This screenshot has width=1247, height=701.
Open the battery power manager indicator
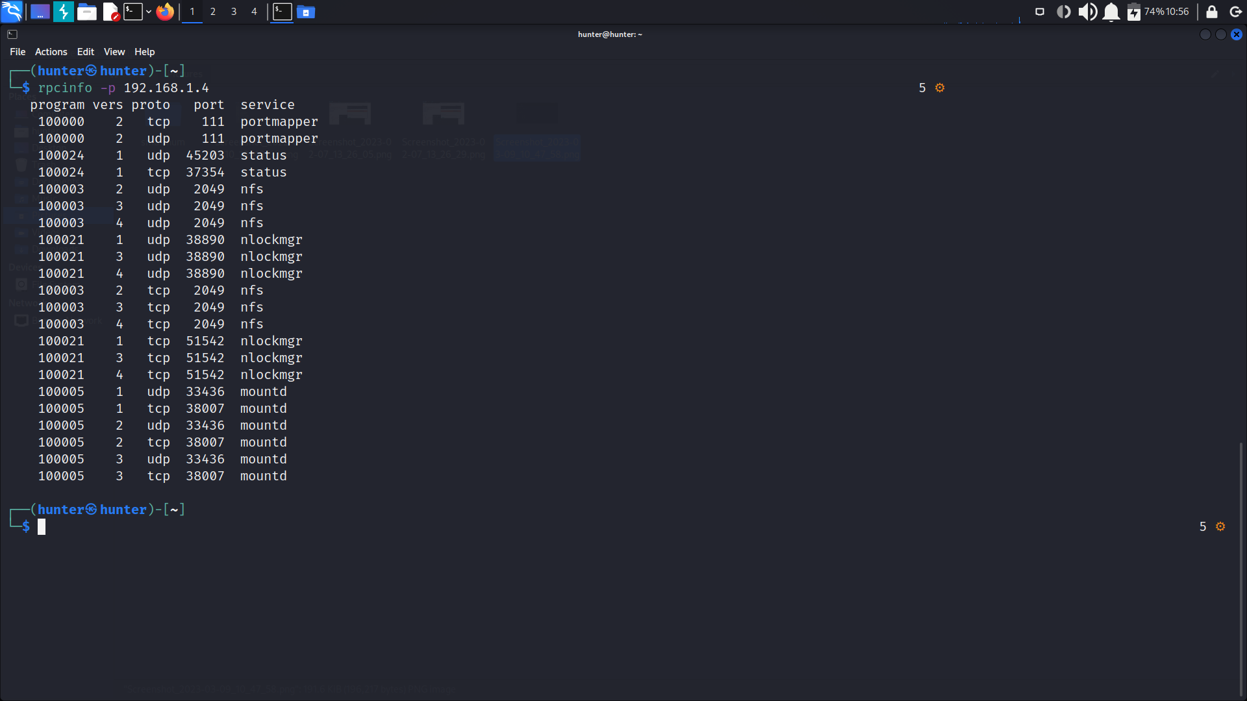(x=1134, y=12)
